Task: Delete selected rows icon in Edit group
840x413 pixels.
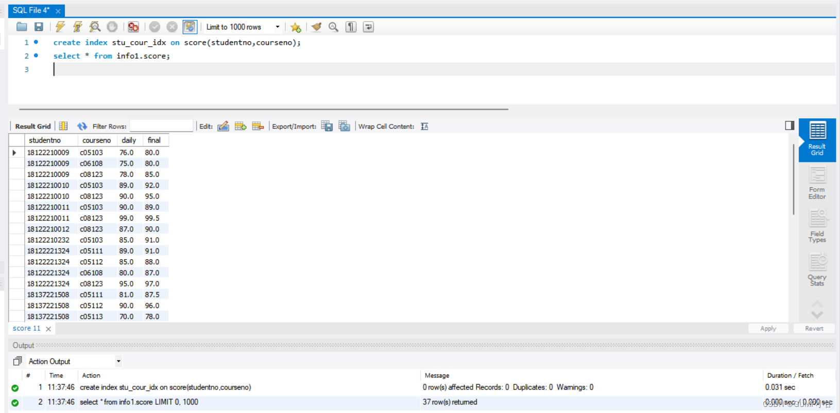Action: [x=258, y=126]
